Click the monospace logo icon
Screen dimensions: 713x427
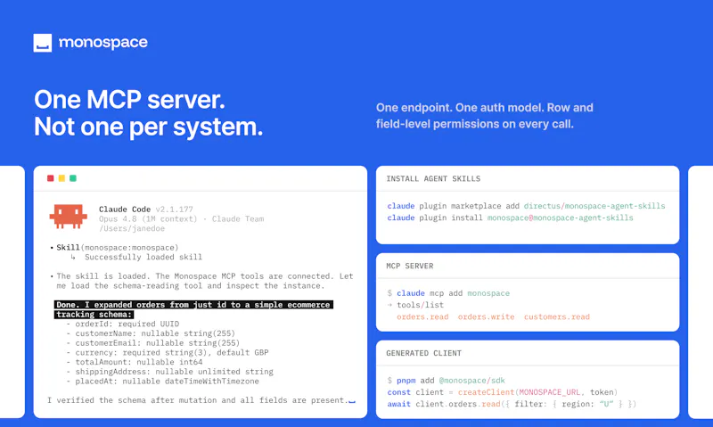pos(42,43)
